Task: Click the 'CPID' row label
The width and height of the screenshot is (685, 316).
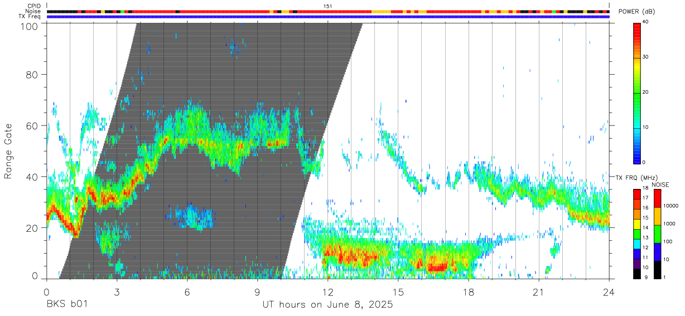Action: tap(34, 6)
